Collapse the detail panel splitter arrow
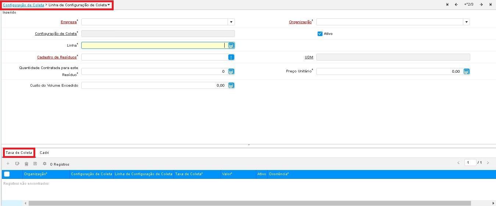The height and width of the screenshot is (206, 496). point(249,145)
